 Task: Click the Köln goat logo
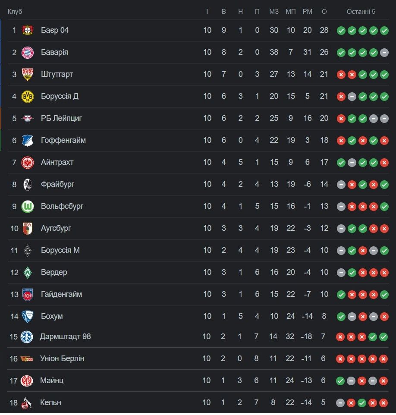27,402
